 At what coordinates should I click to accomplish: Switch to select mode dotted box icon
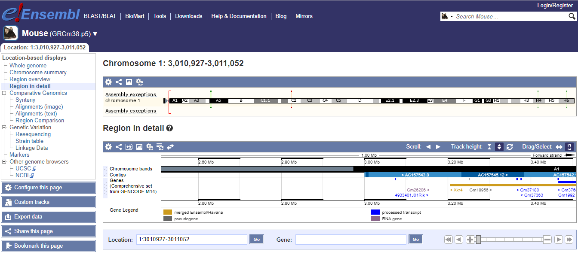(x=569, y=147)
